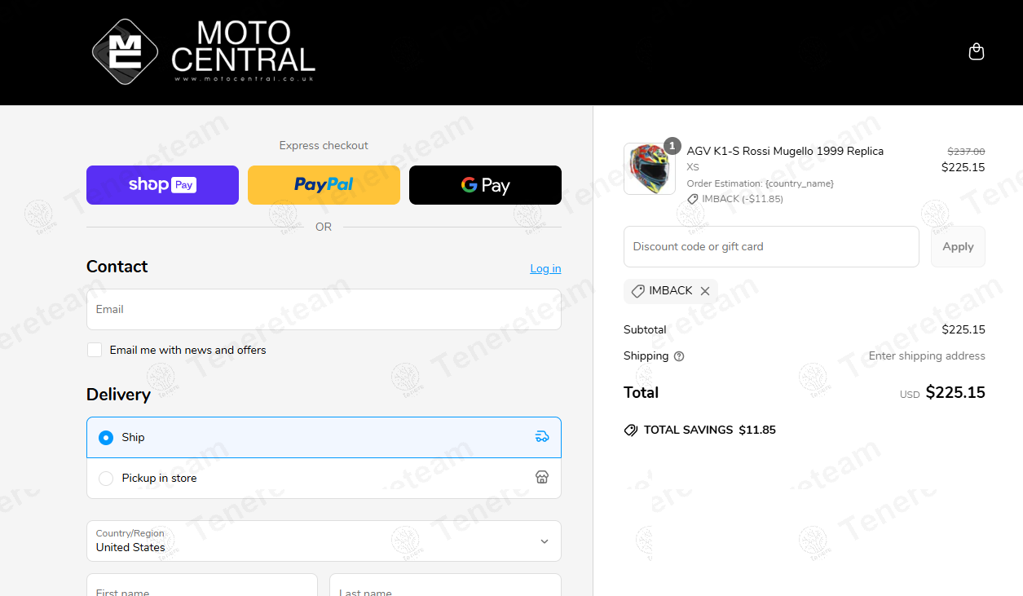Choose PayPal express checkout

click(x=324, y=185)
